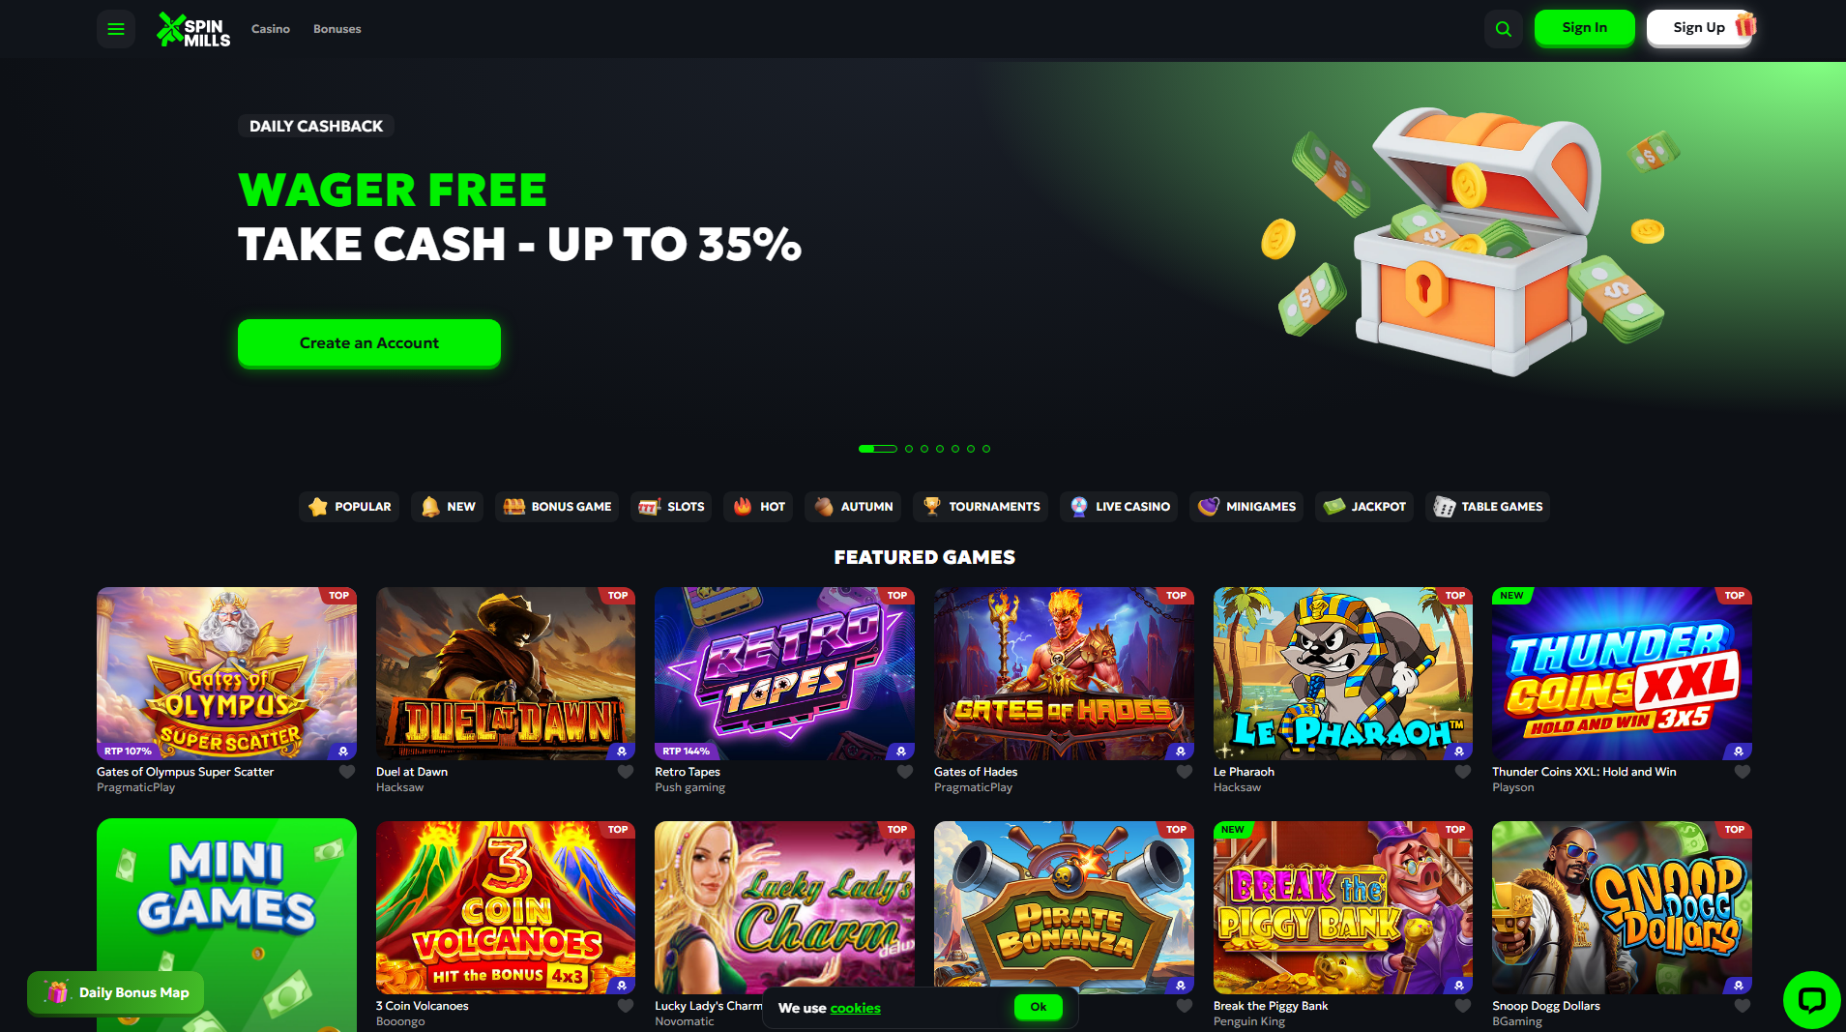The height and width of the screenshot is (1032, 1846).
Task: Select the second banner carousel dot
Action: (909, 449)
